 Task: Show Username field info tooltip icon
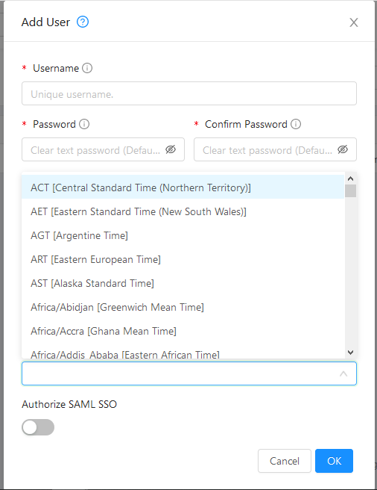click(x=87, y=68)
